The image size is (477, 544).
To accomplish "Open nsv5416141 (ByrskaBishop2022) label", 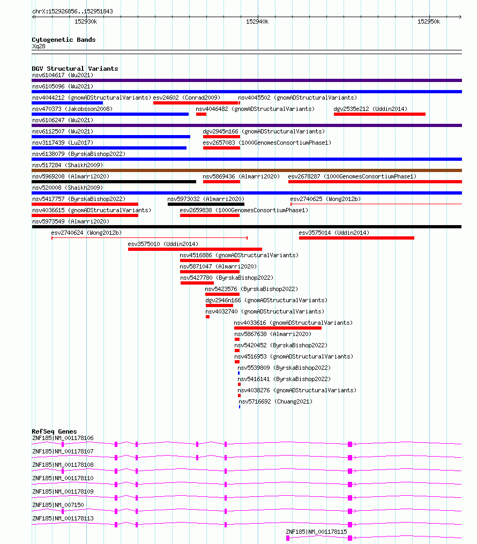I will point(284,379).
